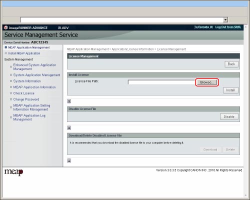The width and height of the screenshot is (250, 200).
Task: Click Download/Delete Disabled License File header
Action: click(x=153, y=135)
